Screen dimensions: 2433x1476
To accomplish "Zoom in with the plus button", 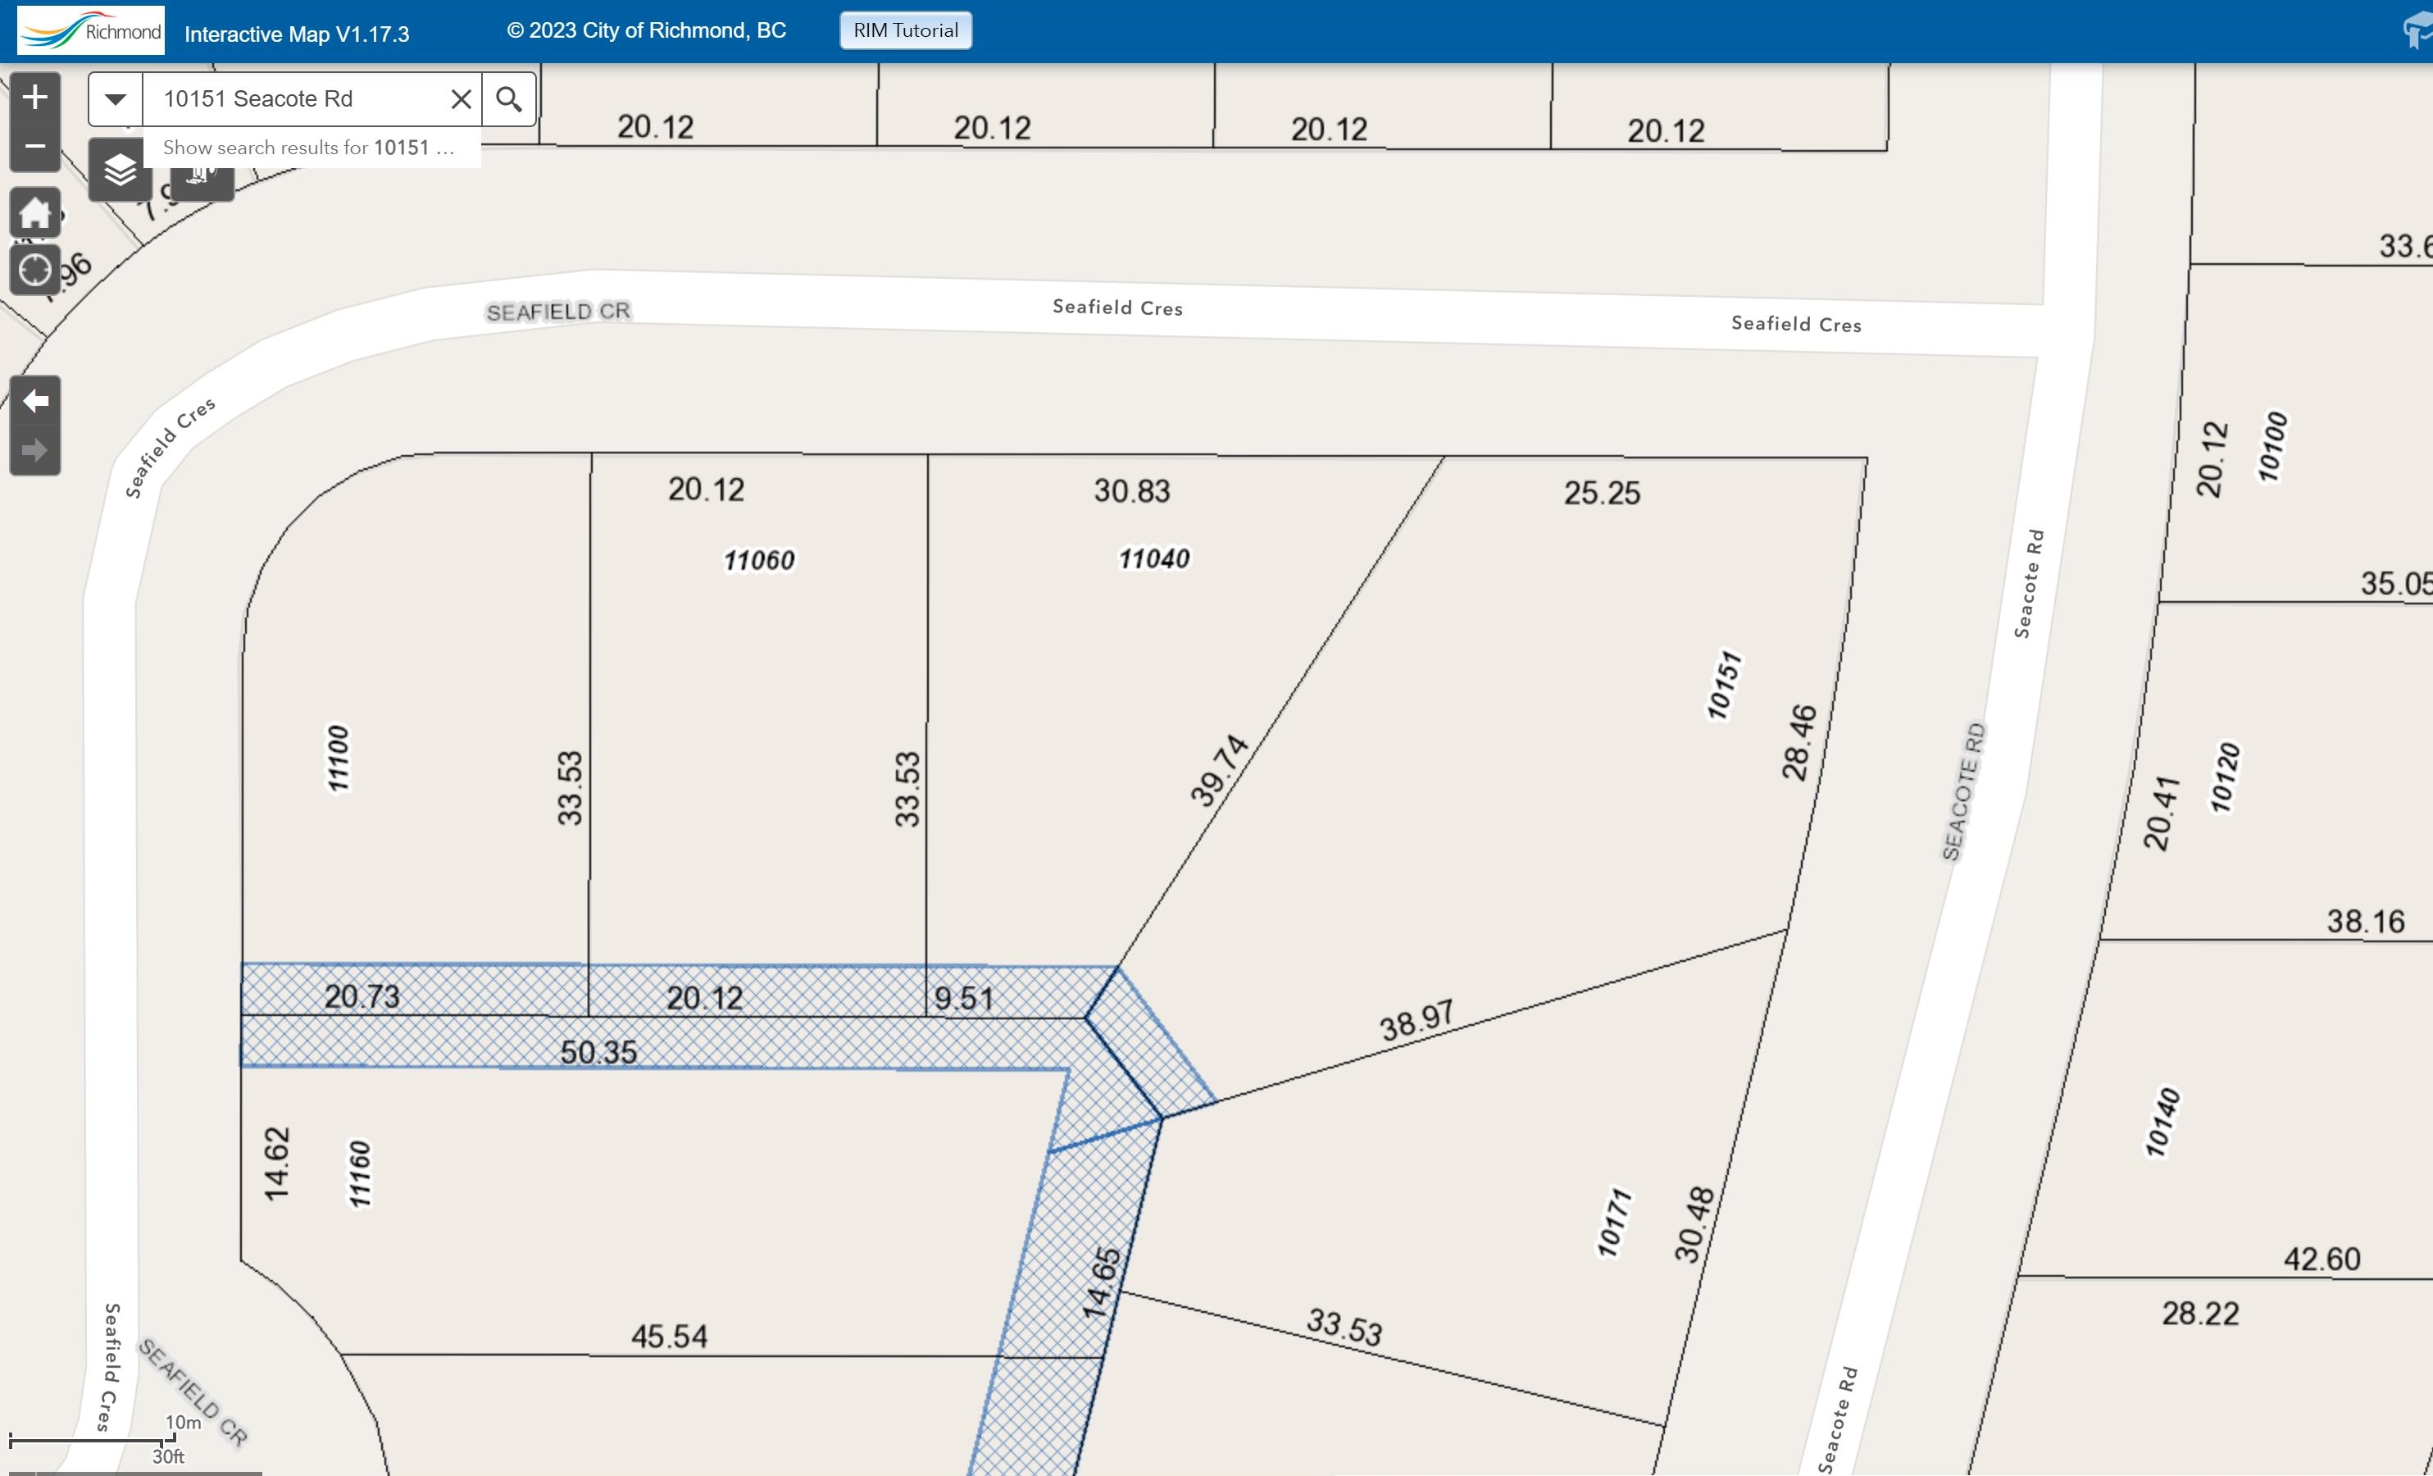I will pos(34,97).
